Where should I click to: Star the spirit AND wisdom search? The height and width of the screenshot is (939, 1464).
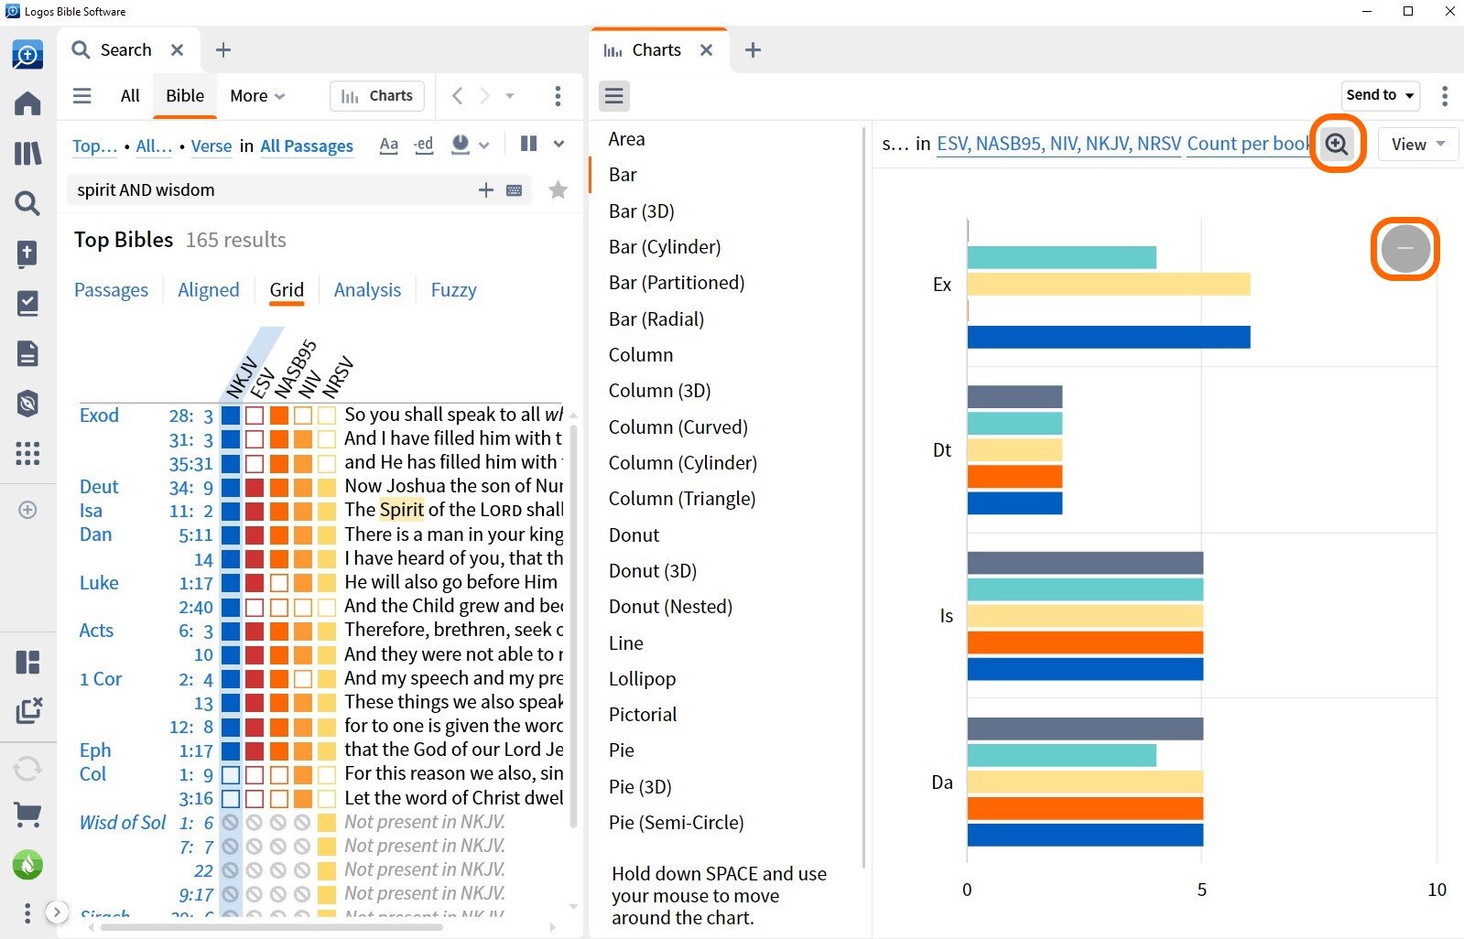558,190
